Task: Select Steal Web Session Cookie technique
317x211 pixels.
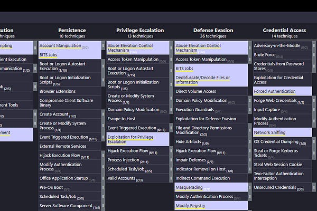Action: coord(282,165)
